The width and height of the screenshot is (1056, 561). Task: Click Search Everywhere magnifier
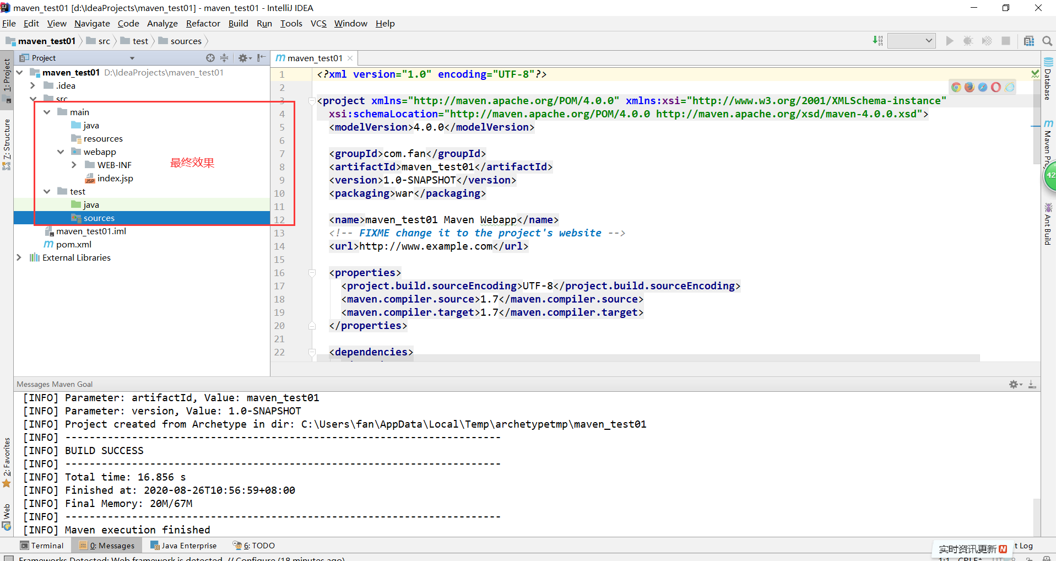[1047, 41]
